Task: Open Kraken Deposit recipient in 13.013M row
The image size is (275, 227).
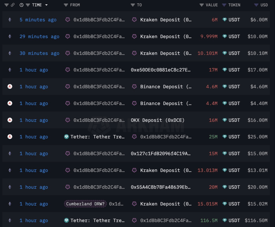Action: 166,170
